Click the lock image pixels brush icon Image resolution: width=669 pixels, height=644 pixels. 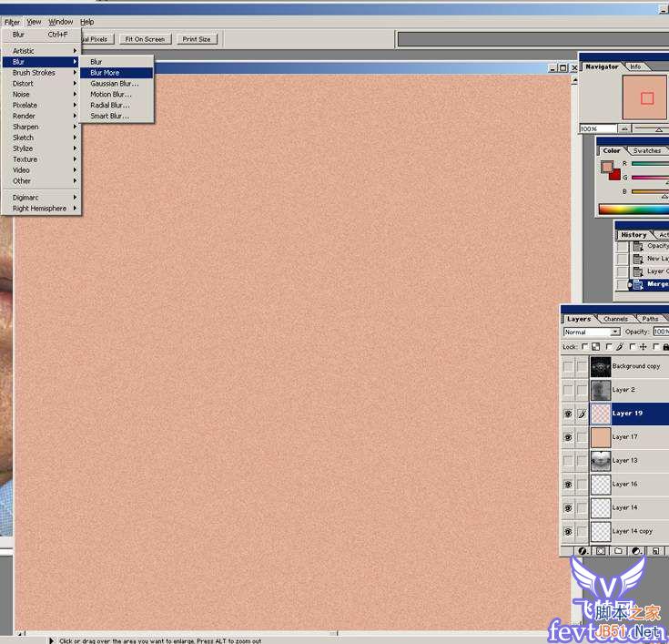click(620, 347)
